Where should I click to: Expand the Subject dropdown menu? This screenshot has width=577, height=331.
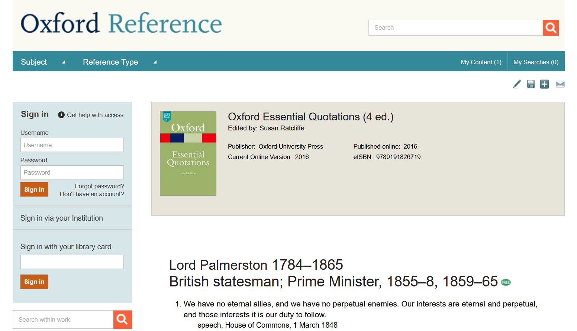(43, 62)
